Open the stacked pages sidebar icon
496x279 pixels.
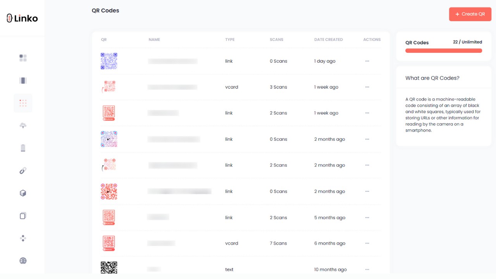point(23,216)
